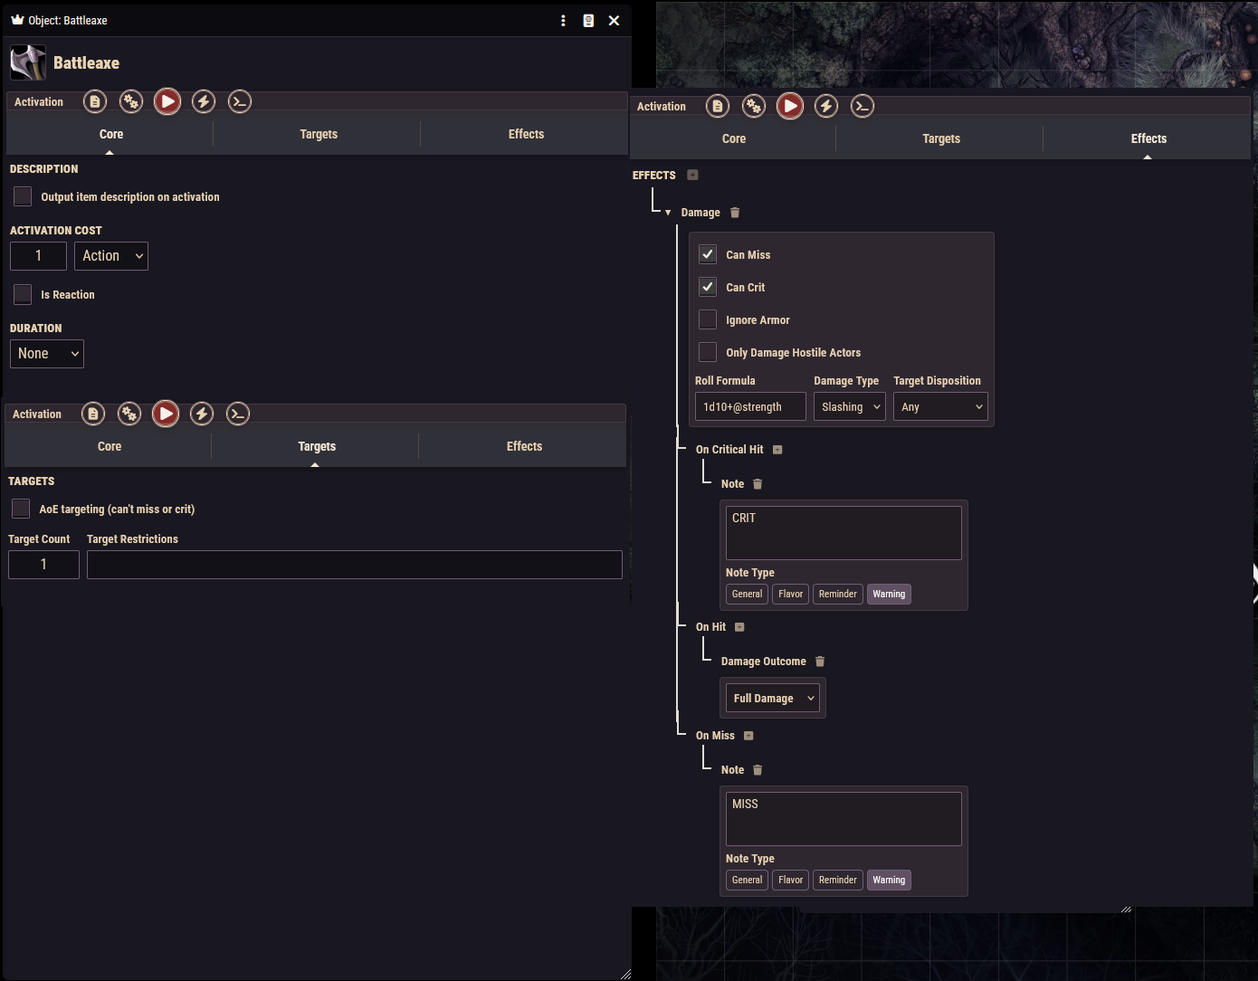
Task: Click the description document icon in top-left Activation bar
Action: click(x=95, y=101)
